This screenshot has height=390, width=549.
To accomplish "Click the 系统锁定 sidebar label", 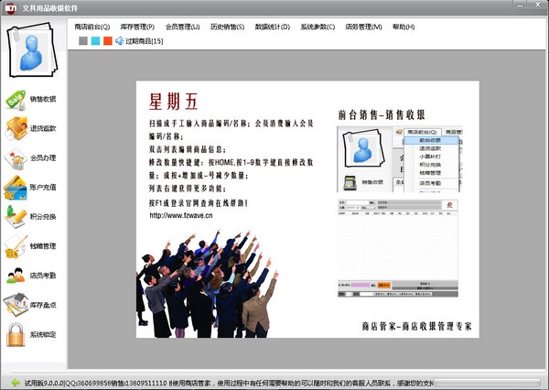I will (x=43, y=335).
